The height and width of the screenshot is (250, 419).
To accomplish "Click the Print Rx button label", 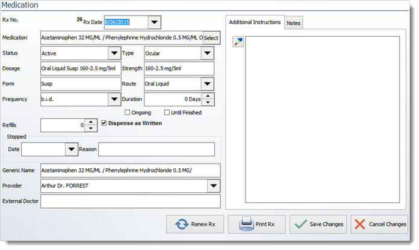I will tap(265, 224).
